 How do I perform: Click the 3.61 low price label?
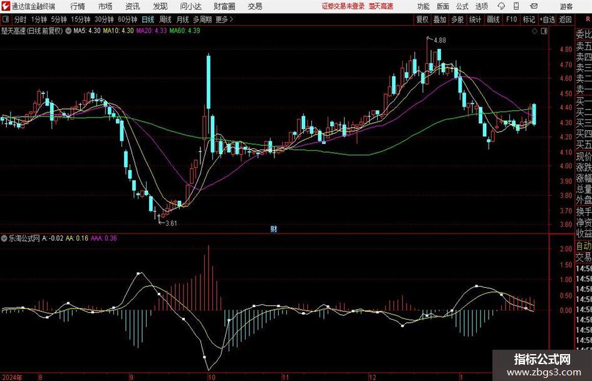(171, 223)
